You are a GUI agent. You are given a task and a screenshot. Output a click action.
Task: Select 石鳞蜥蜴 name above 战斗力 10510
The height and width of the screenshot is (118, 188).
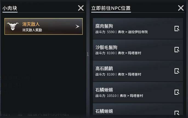(104, 90)
